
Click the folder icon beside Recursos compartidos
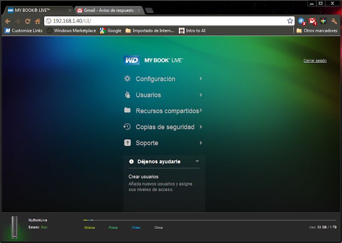point(127,110)
